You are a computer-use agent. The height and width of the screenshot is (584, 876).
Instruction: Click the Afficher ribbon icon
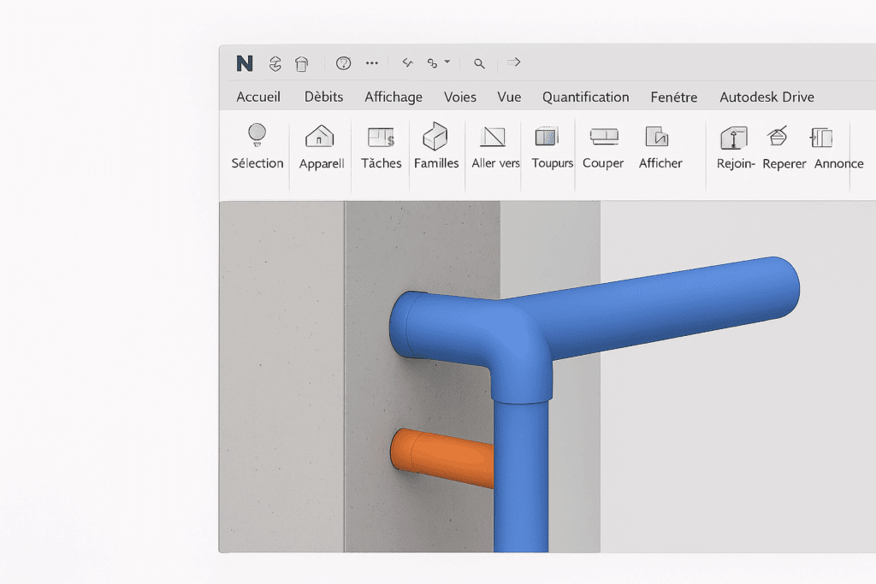pyautogui.click(x=657, y=136)
